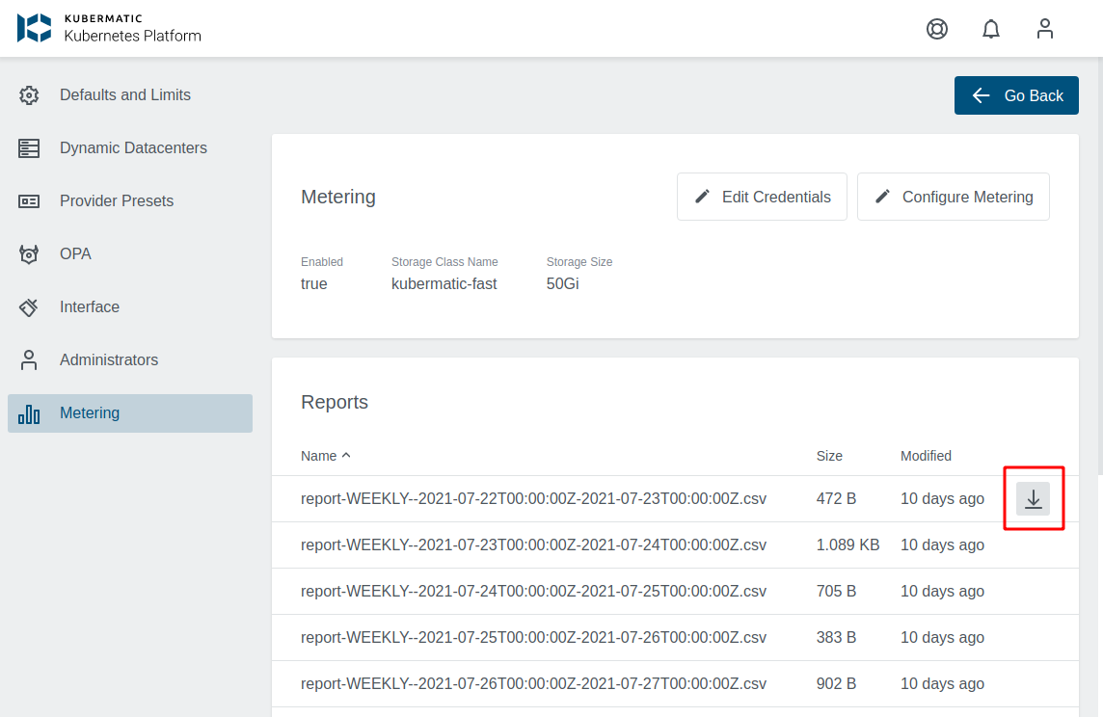Image resolution: width=1103 pixels, height=717 pixels.
Task: Select the report-WEEKLY 2021-07-25 report row
Action: click(x=532, y=637)
